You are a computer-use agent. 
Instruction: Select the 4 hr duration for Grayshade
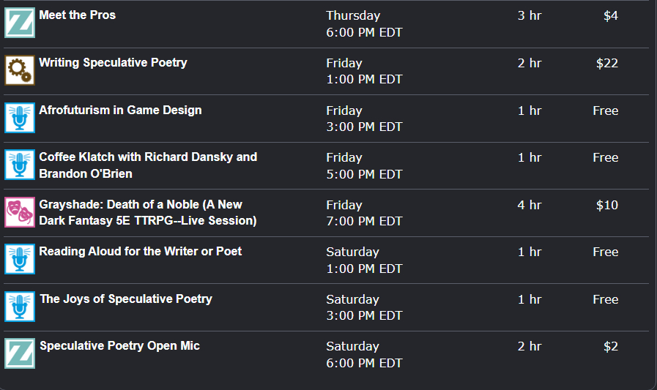pos(529,205)
